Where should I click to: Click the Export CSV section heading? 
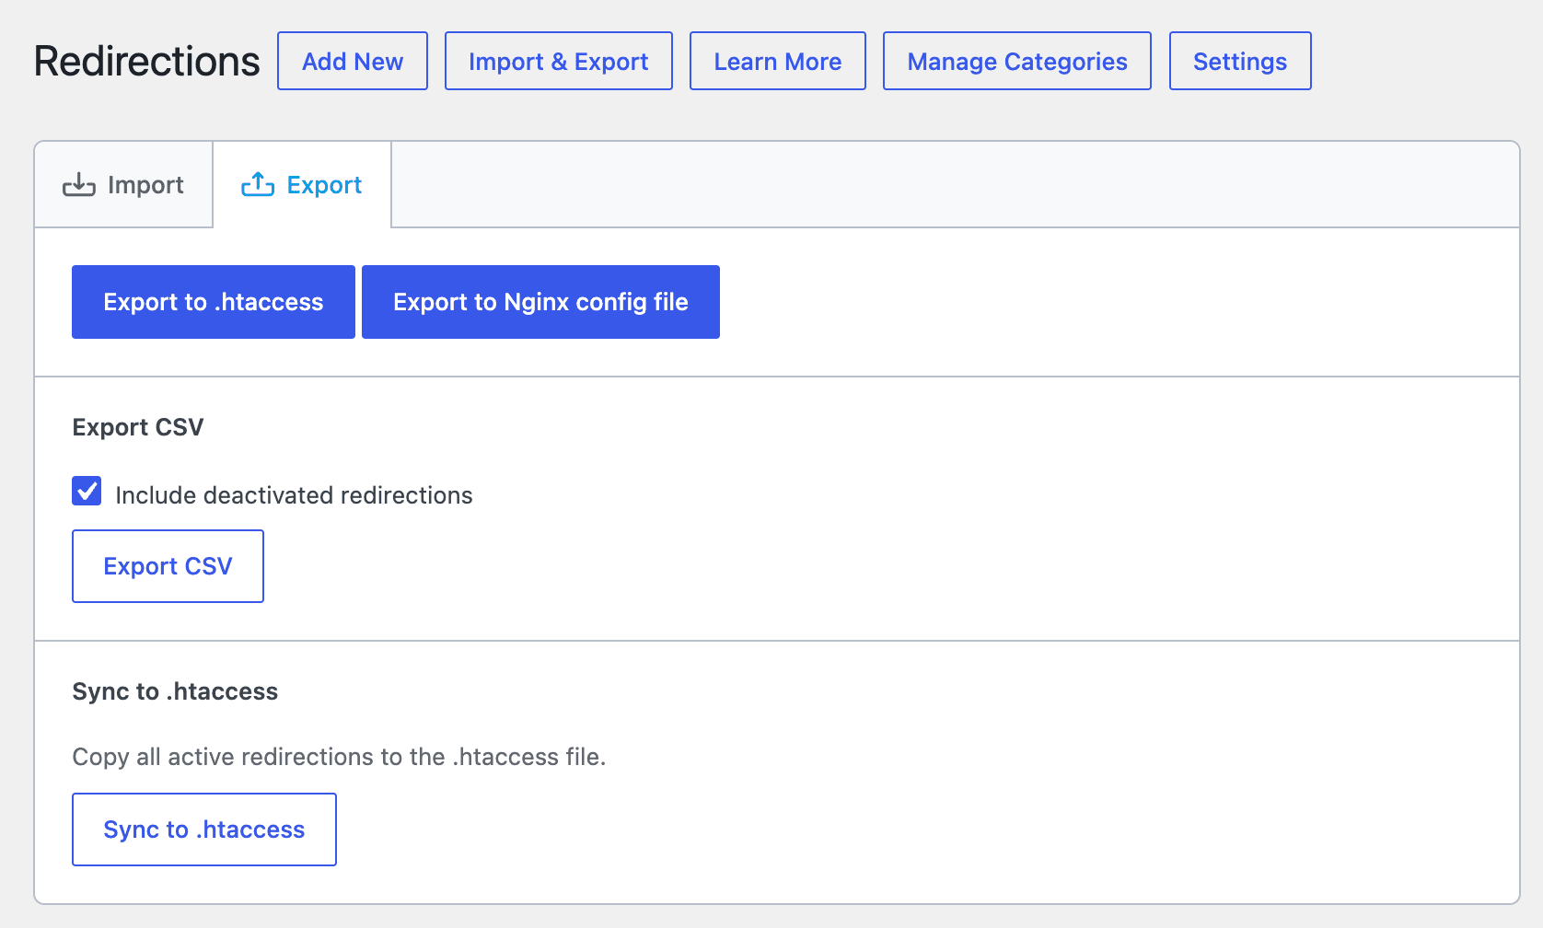coord(138,427)
